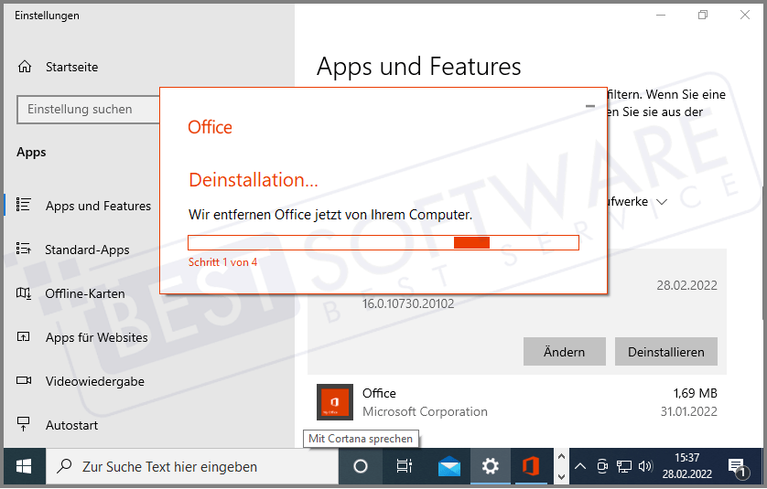Open Videowiedergabe settings page
The width and height of the screenshot is (767, 489).
(95, 381)
